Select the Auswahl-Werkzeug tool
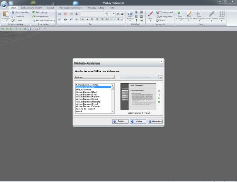 coord(44,20)
